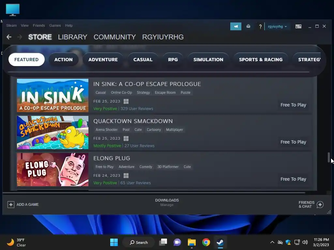Click Free To Play for Quacktown Smackdown
Viewport: 334px width, 250px height.
point(293,142)
